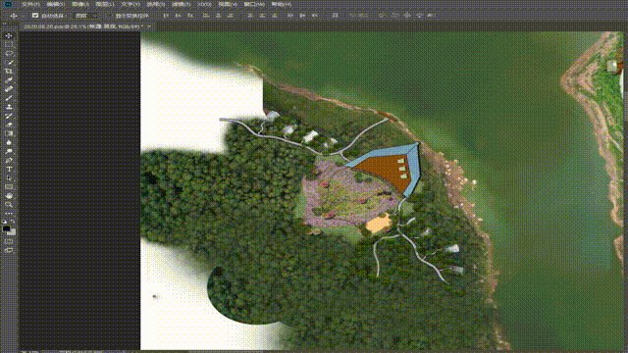The width and height of the screenshot is (628, 353).
Task: Select the Horizontal Type tool
Action: tap(9, 169)
